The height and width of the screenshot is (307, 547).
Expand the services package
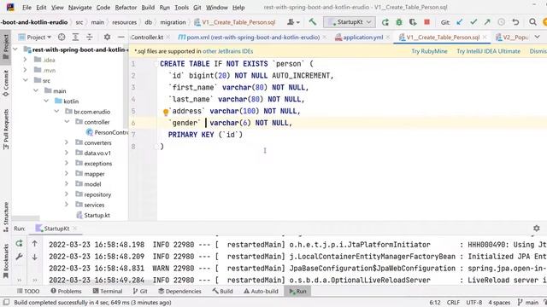[x=67, y=205]
